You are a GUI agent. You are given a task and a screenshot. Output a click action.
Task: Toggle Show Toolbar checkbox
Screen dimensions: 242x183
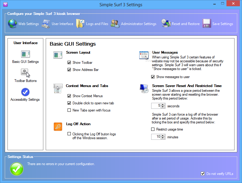pyautogui.click(x=69, y=63)
